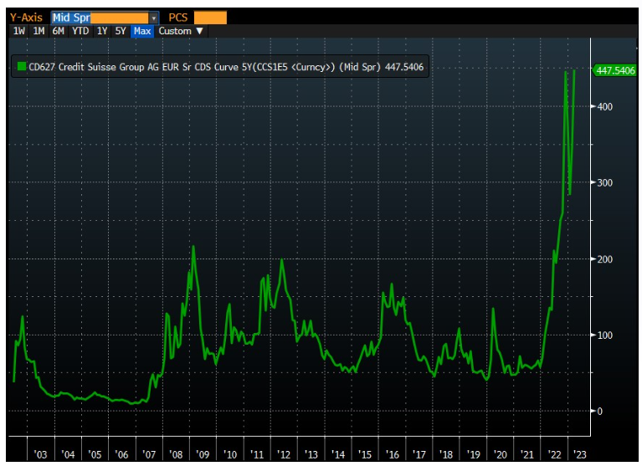Select the Max time range

[x=142, y=31]
